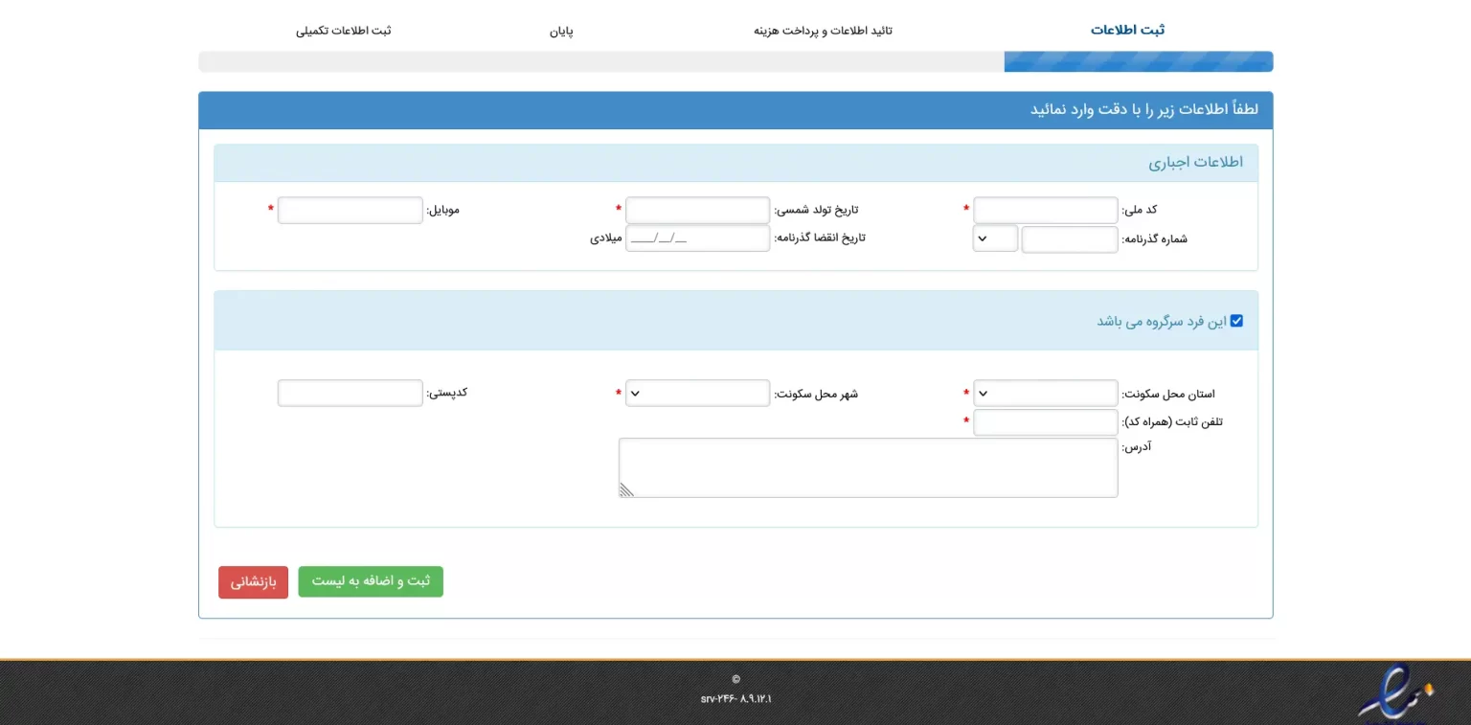The height and width of the screenshot is (725, 1471).
Task: Go to 'تائید اطلاعات و پرداخت هزینه' step
Action: 823,31
